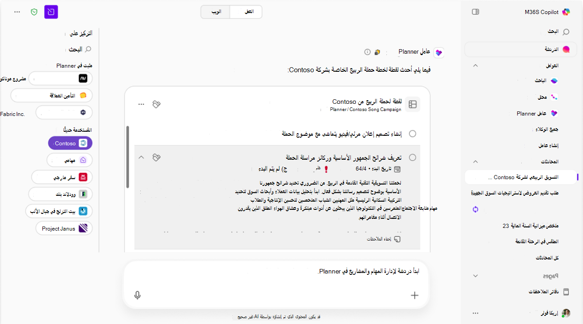Viewport: 583px width, 324px height.
Task: Select الدردشة chat in the right sidebar
Action: coord(521,49)
